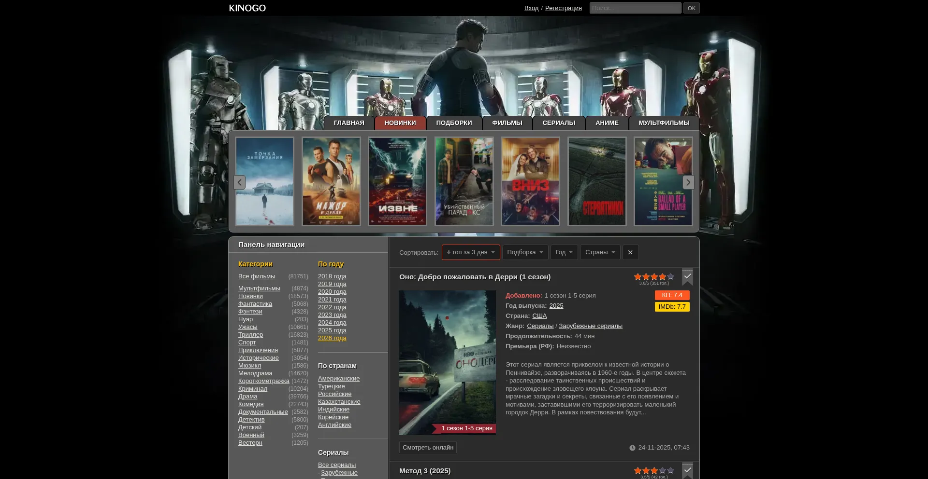Rate Оно series five stars
Image resolution: width=928 pixels, height=479 pixels.
click(670, 277)
